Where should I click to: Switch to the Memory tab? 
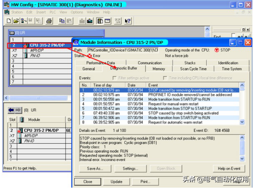coord(159,69)
